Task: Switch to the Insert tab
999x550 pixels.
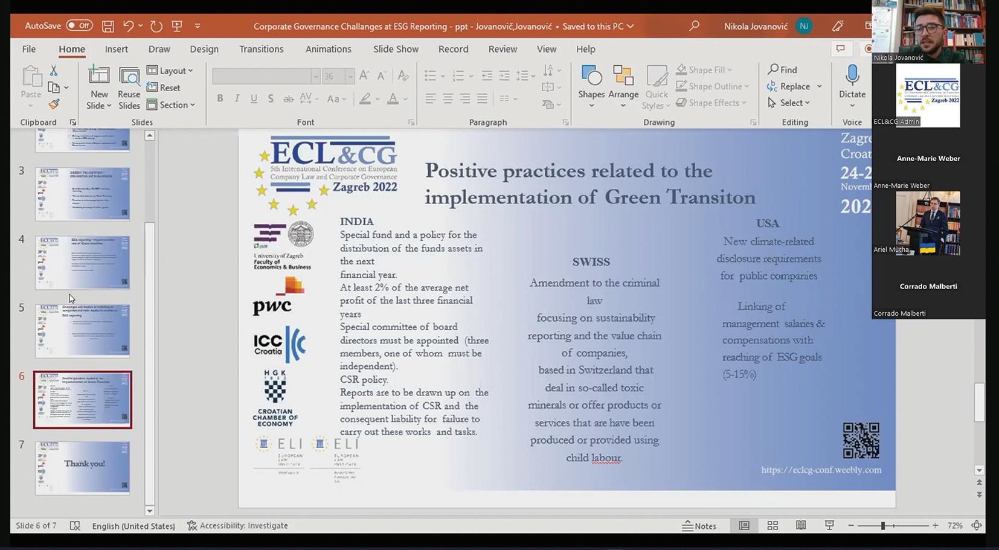Action: [x=116, y=49]
